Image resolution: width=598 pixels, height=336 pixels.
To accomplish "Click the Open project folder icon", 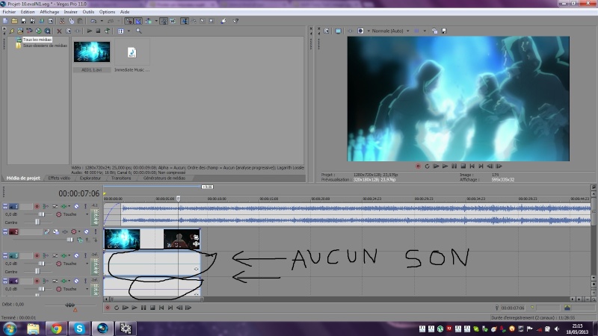I will (14, 21).
